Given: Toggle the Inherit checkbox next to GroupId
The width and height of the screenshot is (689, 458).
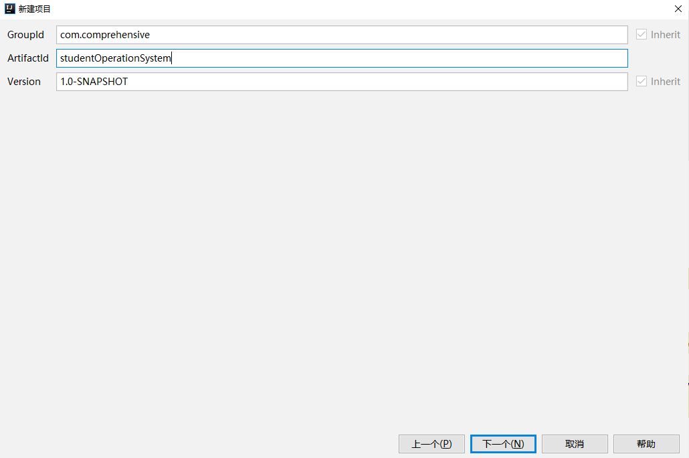Looking at the screenshot, I should click(642, 34).
